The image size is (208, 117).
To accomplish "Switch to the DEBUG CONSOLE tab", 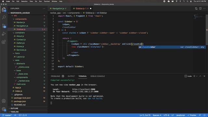I will (97, 76).
